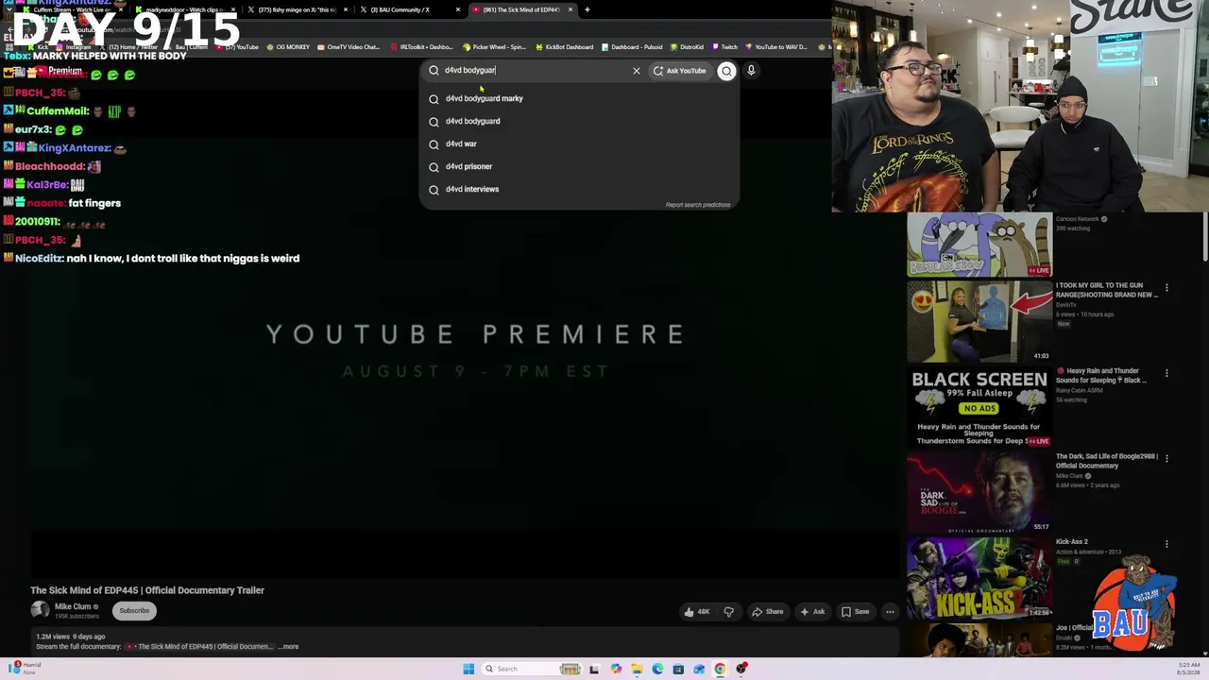Open YouTube to WAV bookmark
Viewport: 1209px width, 680px height.
[776, 46]
